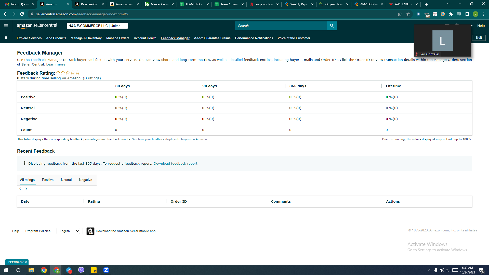
Task: Open Voice of the Customer
Action: [x=294, y=38]
